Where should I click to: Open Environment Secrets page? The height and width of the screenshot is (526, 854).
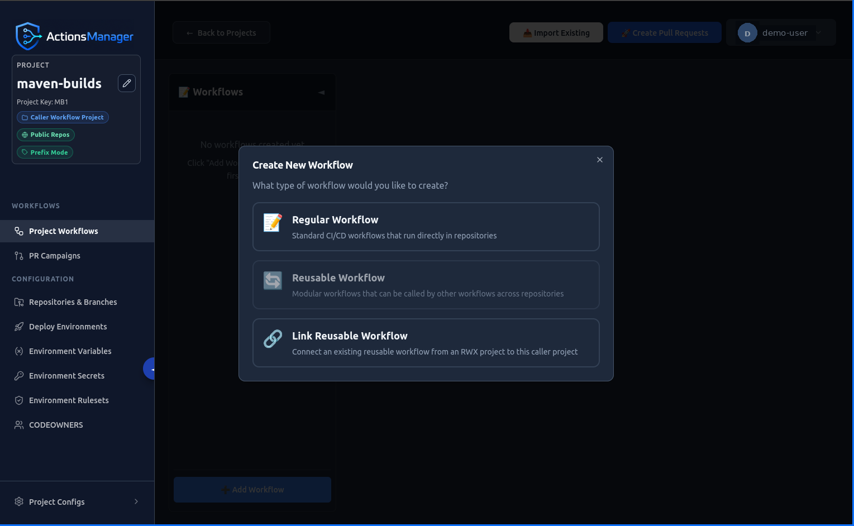[x=77, y=376]
